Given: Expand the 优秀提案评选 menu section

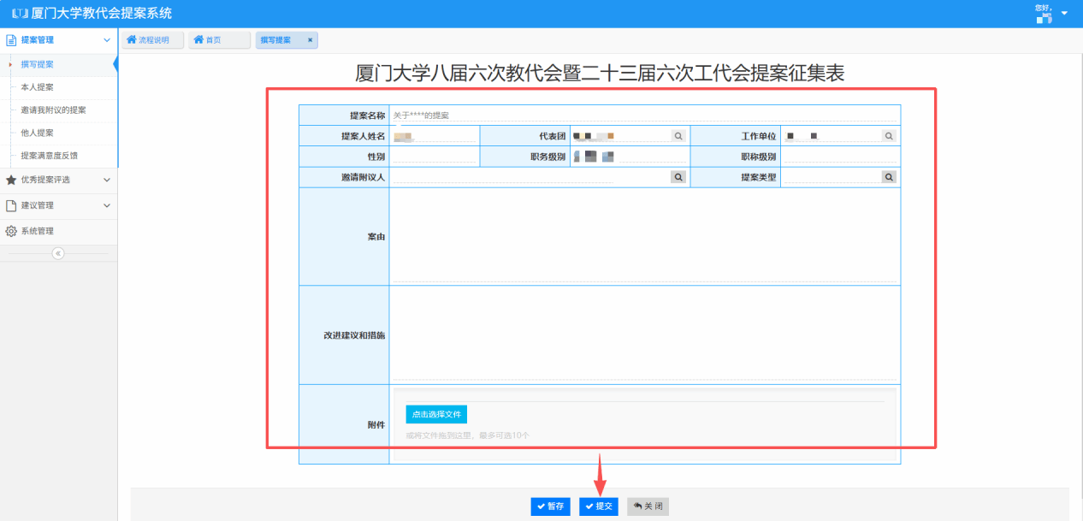Looking at the screenshot, I should pos(106,180).
